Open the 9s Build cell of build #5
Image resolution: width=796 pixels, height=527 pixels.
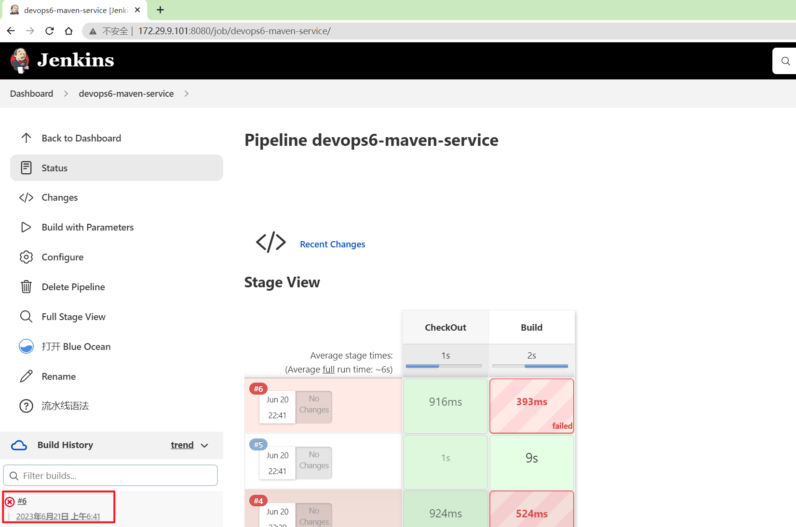click(532, 462)
